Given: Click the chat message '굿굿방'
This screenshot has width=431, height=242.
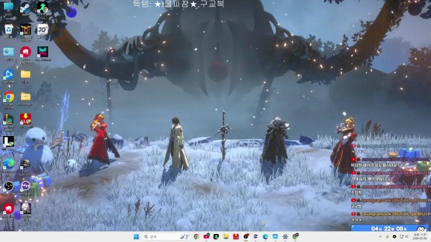Looking at the screenshot, I should 357,206.
